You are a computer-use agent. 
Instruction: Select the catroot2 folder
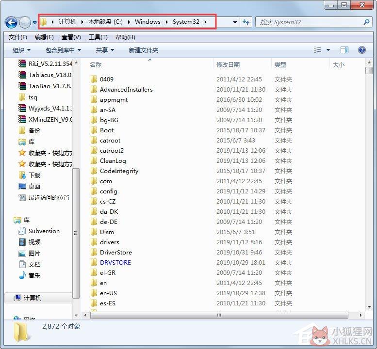coord(107,151)
